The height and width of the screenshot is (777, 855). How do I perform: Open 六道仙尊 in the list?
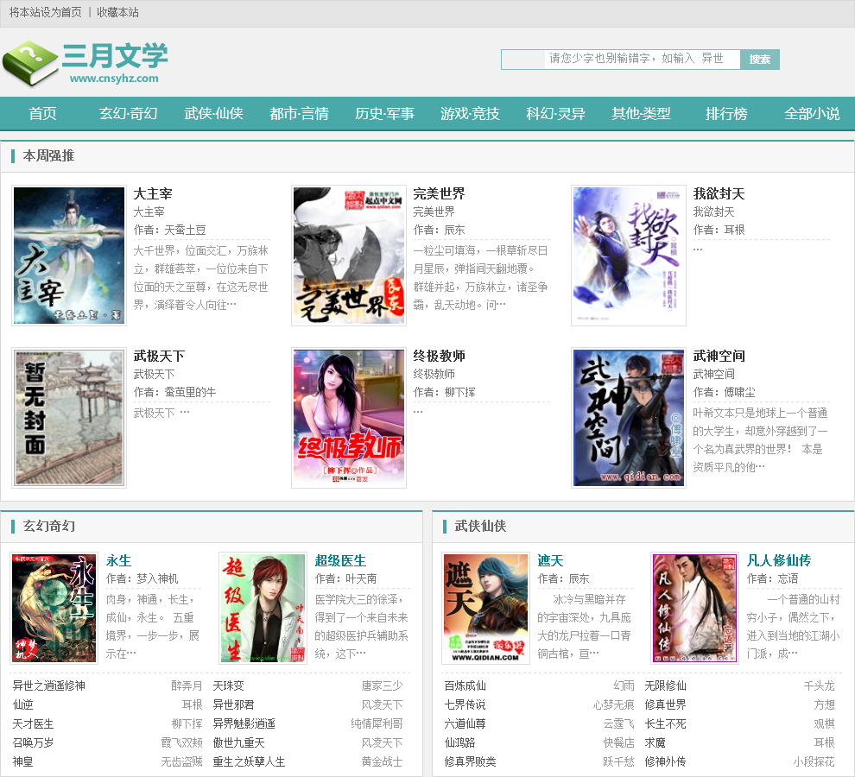coord(465,723)
